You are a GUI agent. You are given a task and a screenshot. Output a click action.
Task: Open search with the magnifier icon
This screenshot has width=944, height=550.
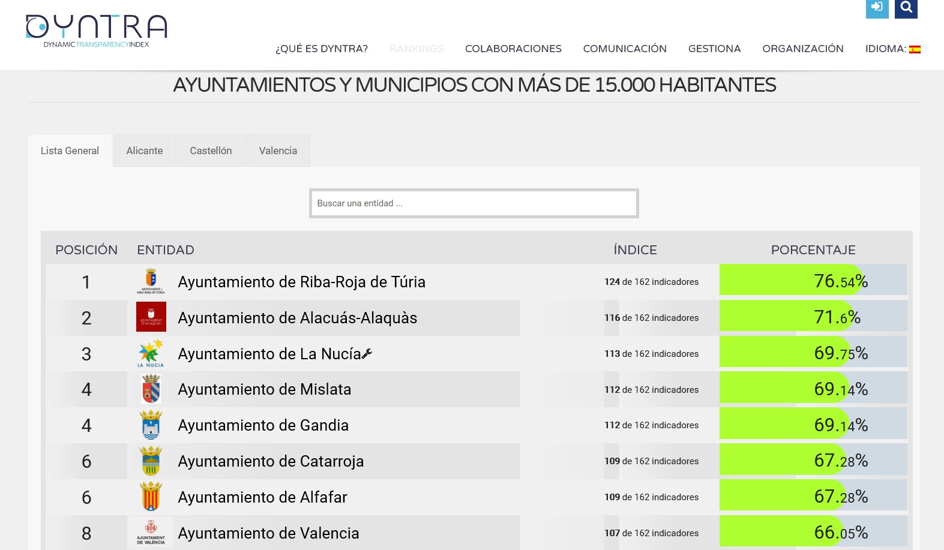coord(906,8)
